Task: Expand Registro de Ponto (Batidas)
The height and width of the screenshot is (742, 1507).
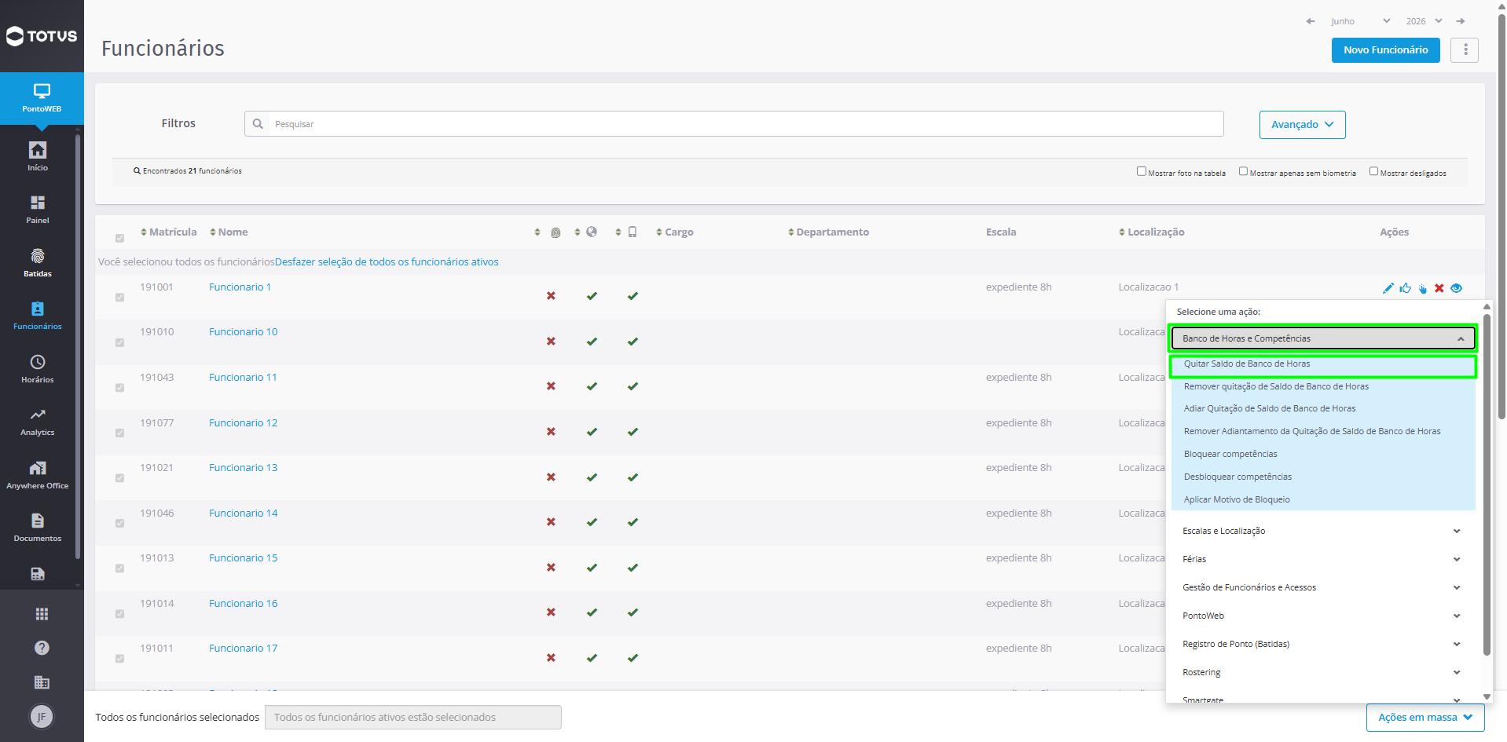Action: click(1322, 644)
